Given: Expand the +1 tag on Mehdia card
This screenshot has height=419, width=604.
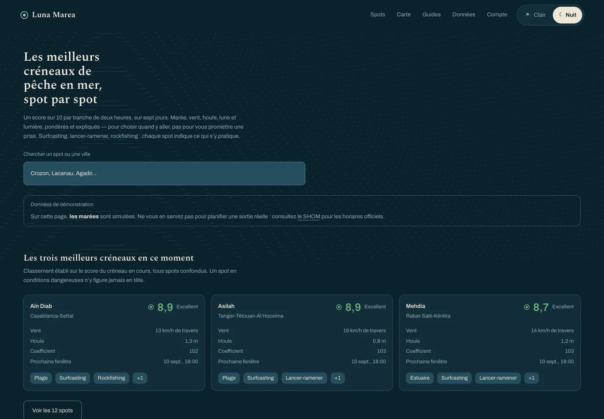Looking at the screenshot, I should (531, 378).
